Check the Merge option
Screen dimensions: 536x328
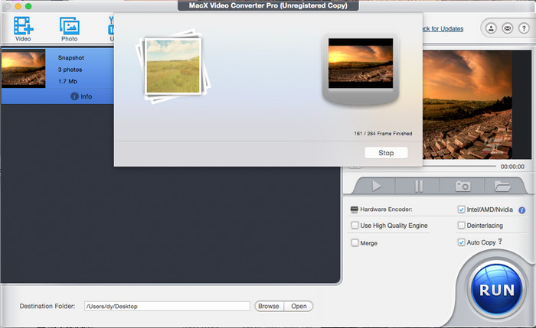(x=355, y=242)
